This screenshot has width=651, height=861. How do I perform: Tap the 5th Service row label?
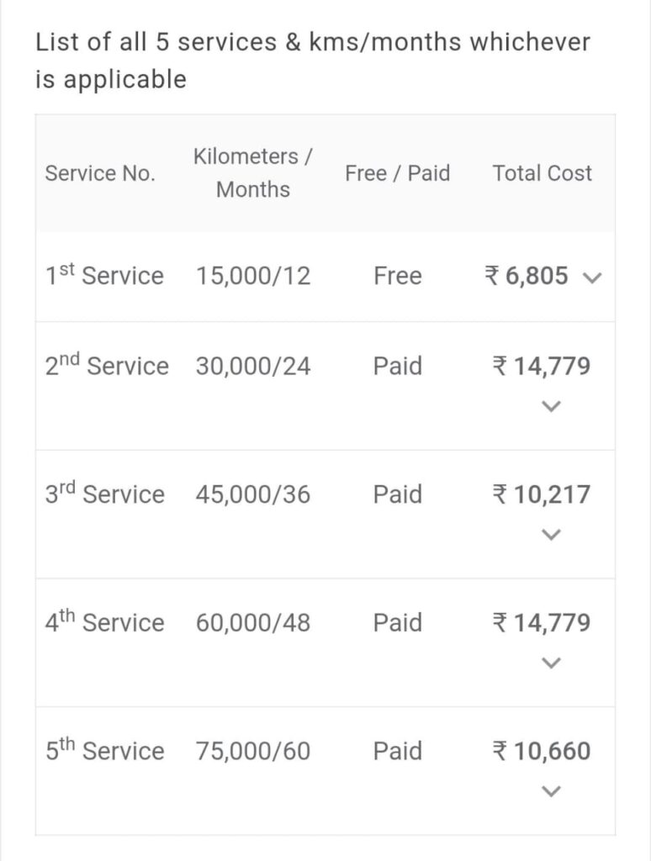(x=105, y=751)
